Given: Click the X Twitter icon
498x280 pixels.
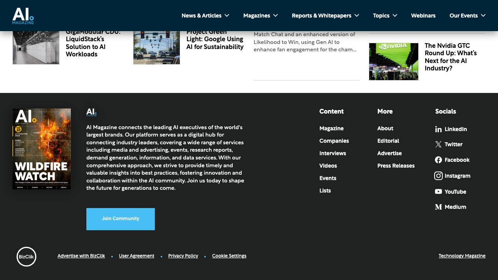Looking at the screenshot, I should pos(438,145).
